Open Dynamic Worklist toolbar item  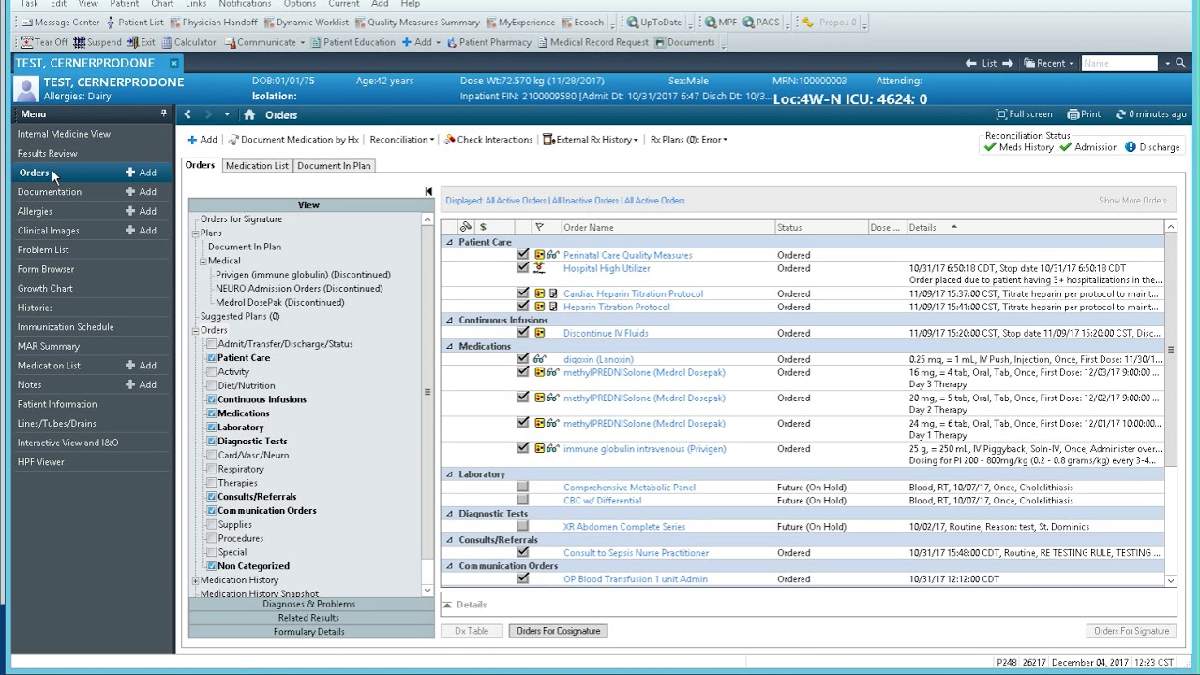[306, 22]
